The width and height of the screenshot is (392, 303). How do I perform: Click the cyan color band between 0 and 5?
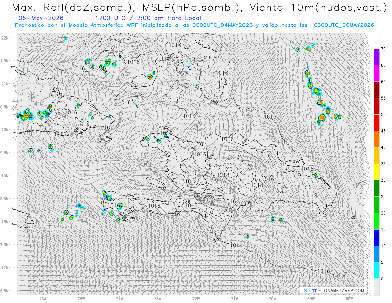[x=377, y=270]
